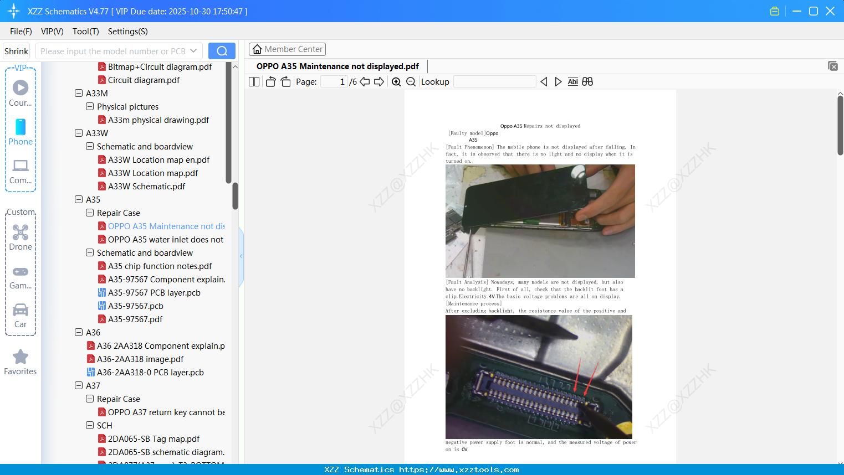Open A33W Location map en.pdf
Screen dimensions: 844x475
(x=158, y=160)
